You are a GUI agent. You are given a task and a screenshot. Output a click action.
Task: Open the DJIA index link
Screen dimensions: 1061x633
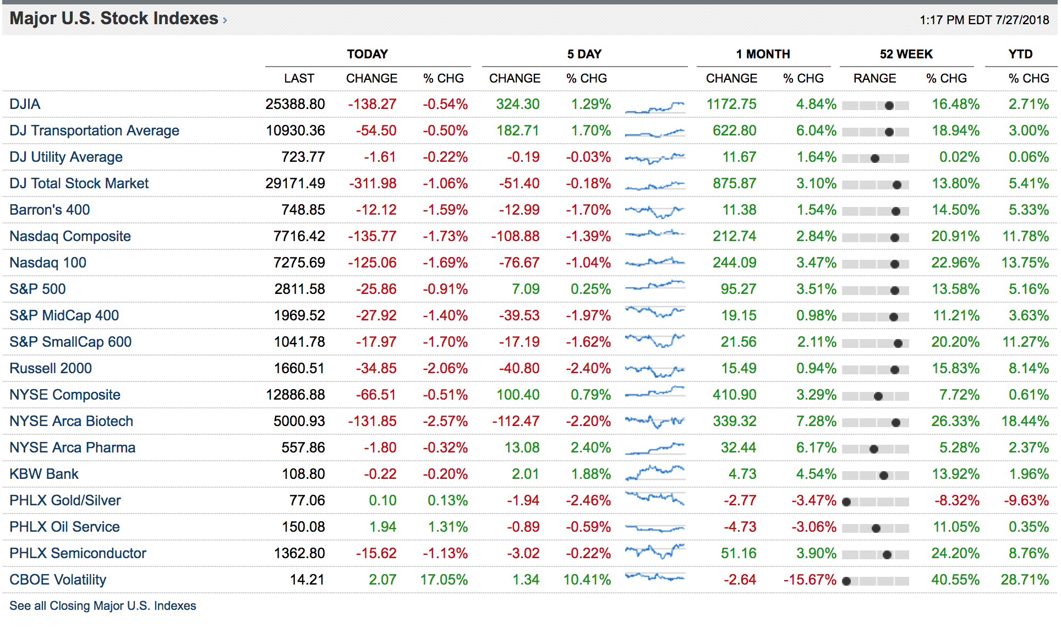pyautogui.click(x=25, y=104)
